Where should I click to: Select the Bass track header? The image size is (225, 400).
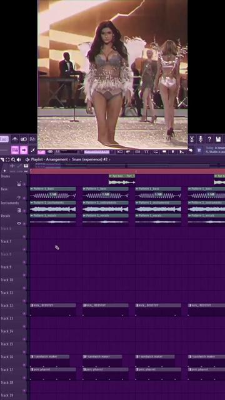13,194
